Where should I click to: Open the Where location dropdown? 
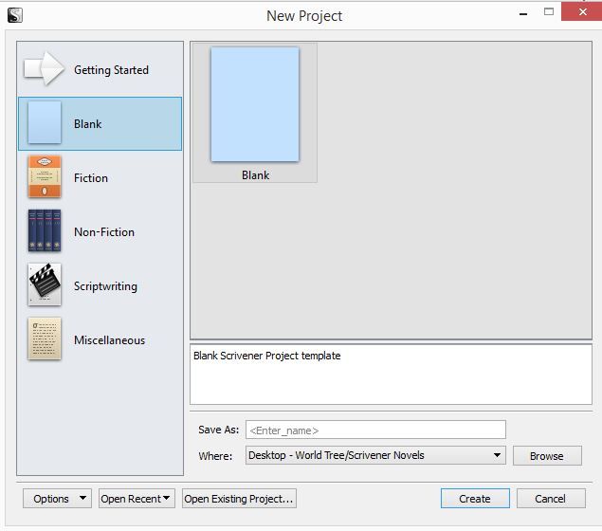(375, 455)
